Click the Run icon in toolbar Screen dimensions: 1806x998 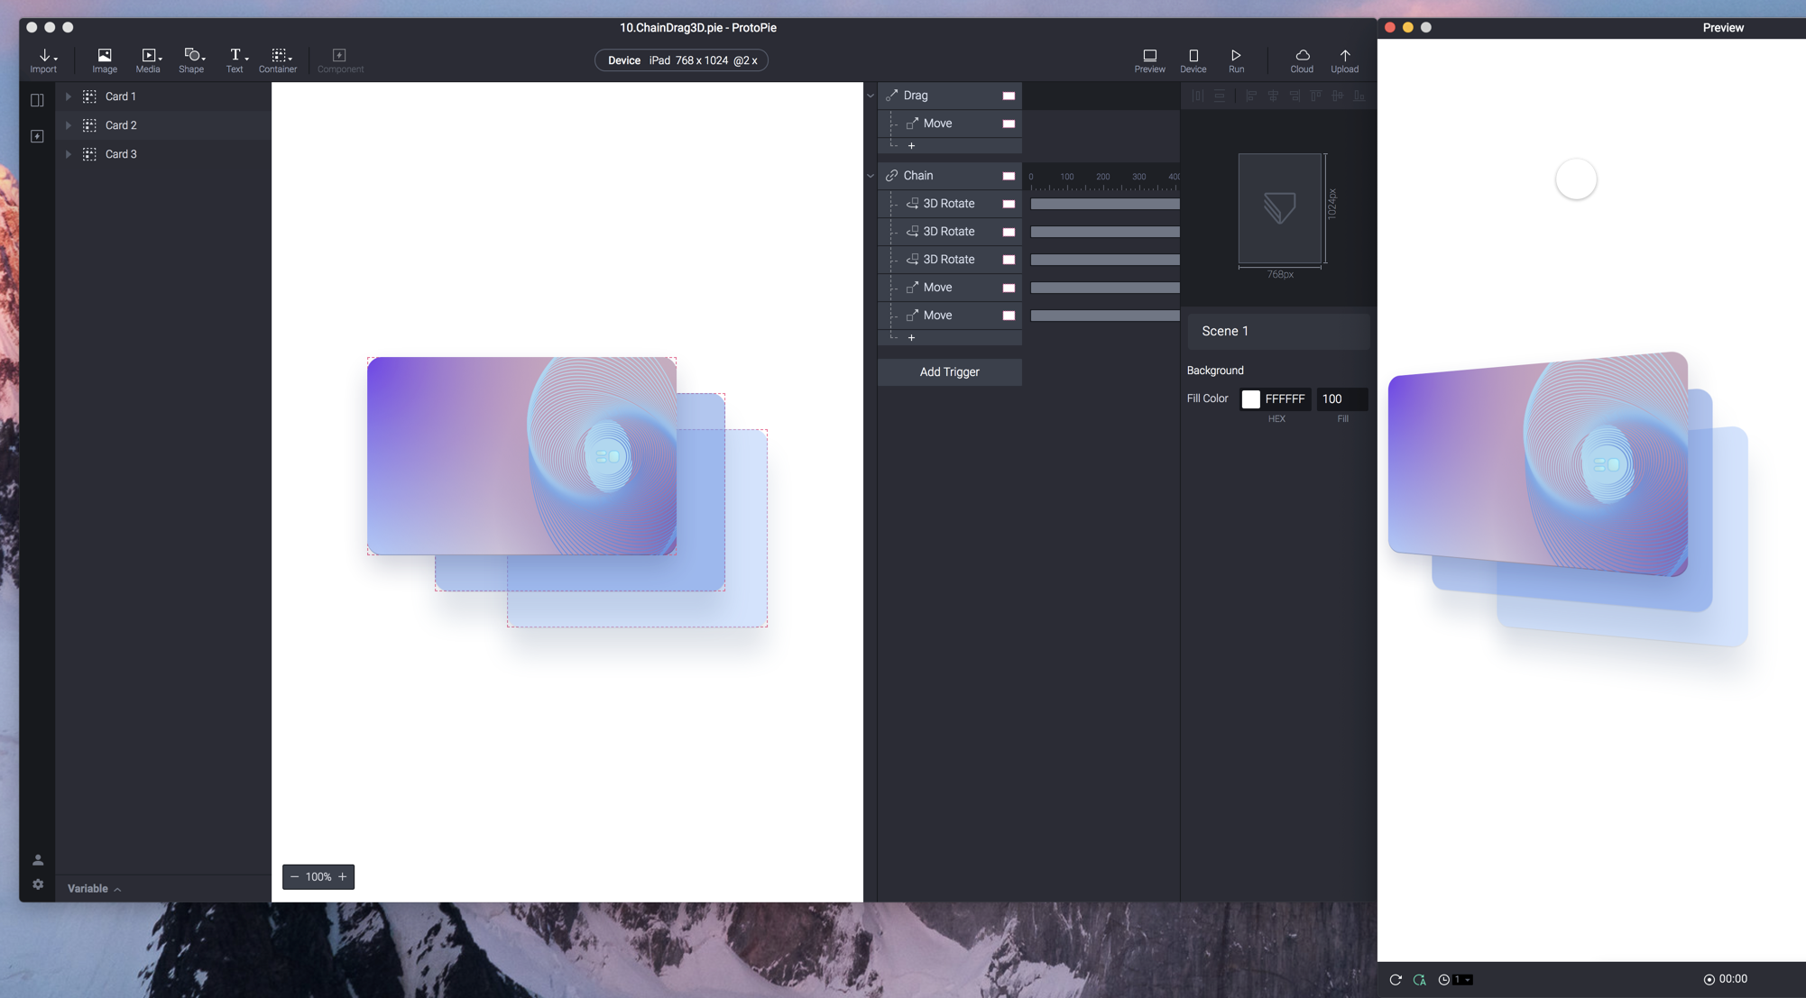pyautogui.click(x=1236, y=60)
